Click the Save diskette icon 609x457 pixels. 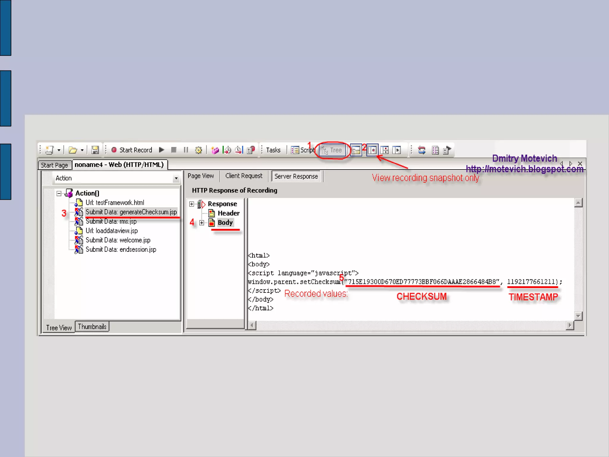(95, 150)
